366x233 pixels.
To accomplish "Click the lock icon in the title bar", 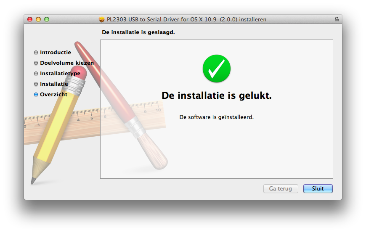I will (337, 19).
